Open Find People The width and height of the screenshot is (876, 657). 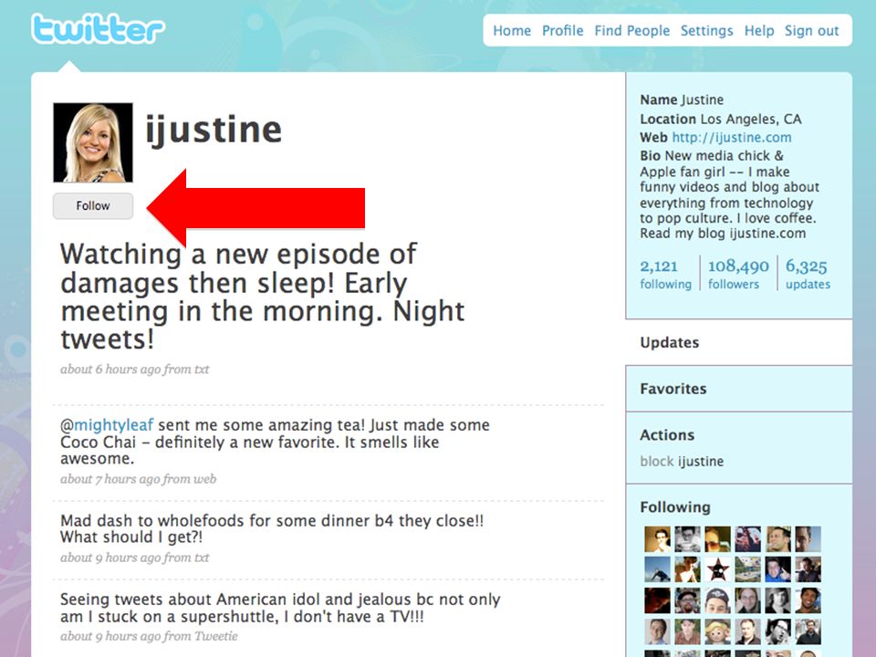[631, 31]
